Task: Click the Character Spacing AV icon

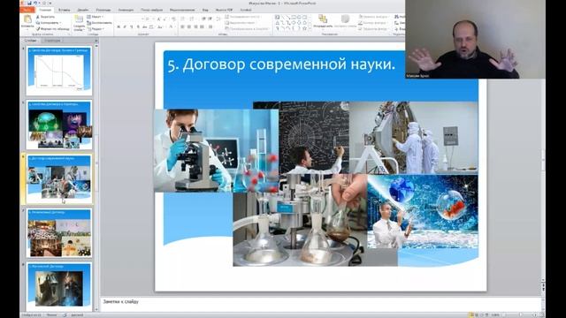Action: [x=151, y=26]
